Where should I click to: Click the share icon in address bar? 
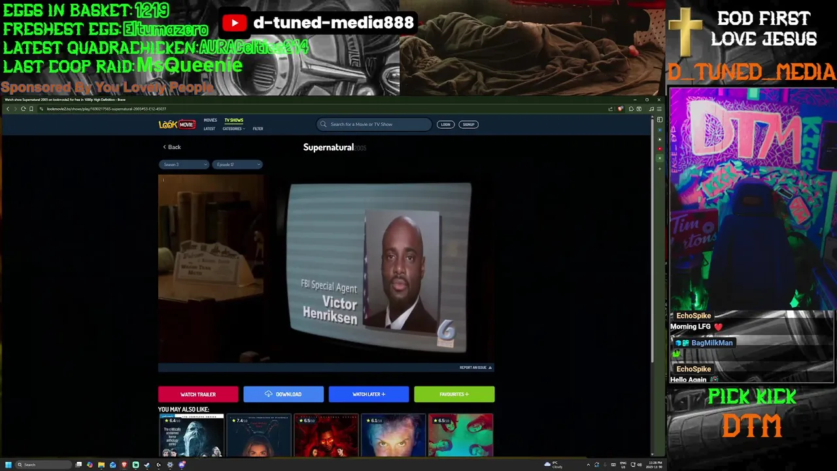610,109
